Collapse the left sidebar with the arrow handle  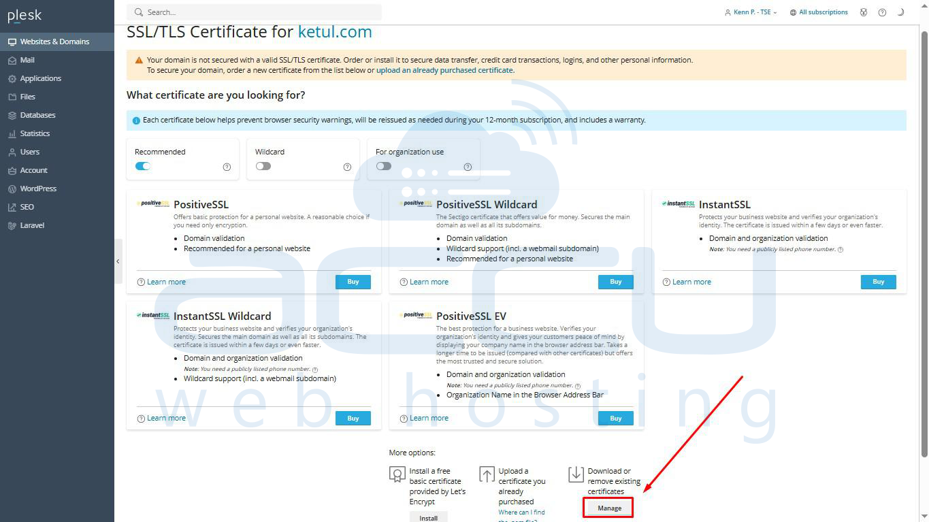coord(118,261)
